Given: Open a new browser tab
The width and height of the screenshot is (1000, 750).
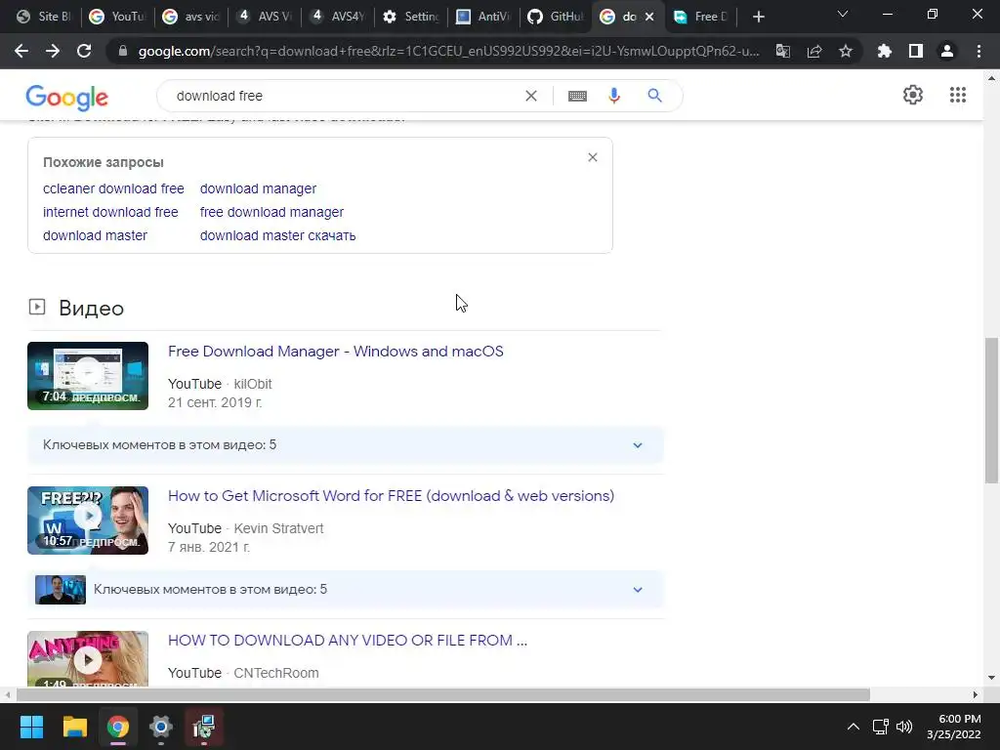Looking at the screenshot, I should pyautogui.click(x=758, y=17).
